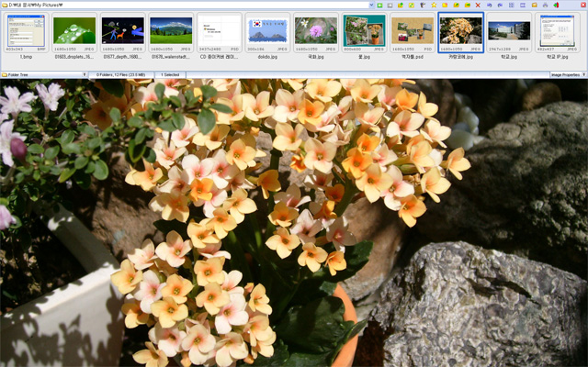Click the file name 1.bmp
Viewport: 588px width, 367px height.
tap(26, 57)
